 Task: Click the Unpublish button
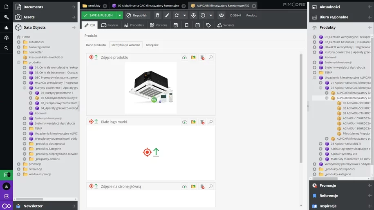[x=137, y=15]
